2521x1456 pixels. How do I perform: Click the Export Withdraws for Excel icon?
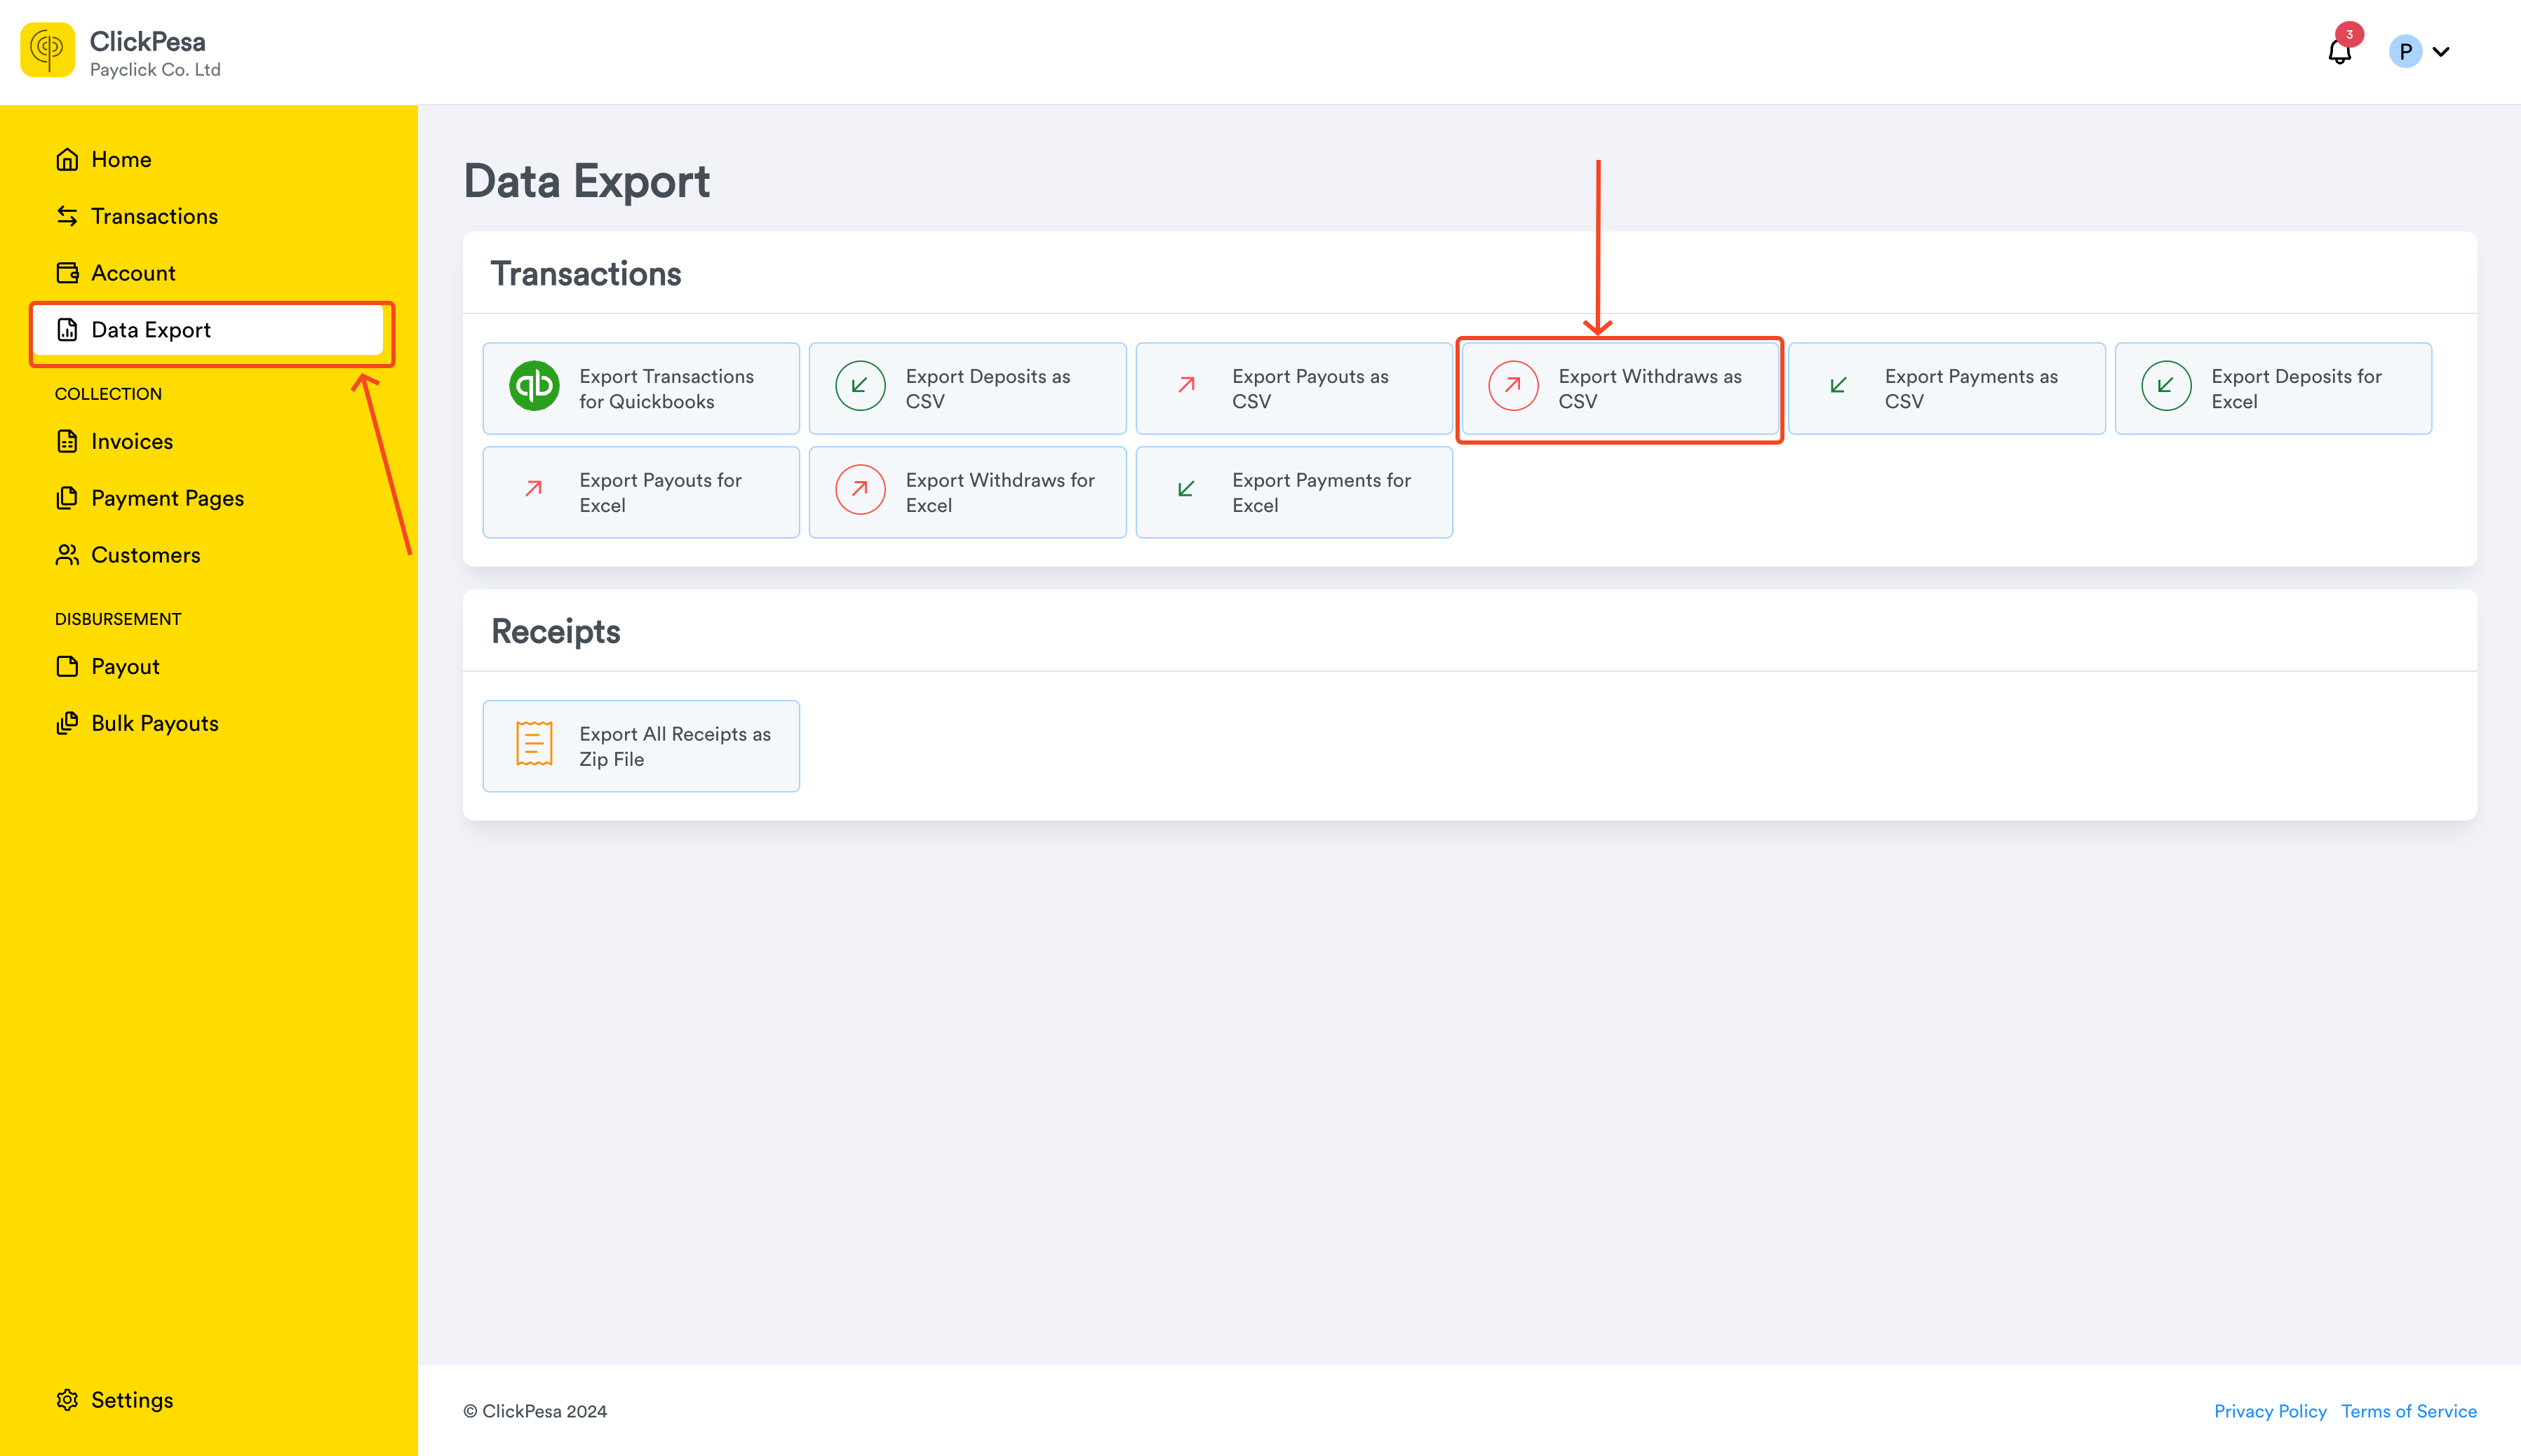(x=860, y=490)
